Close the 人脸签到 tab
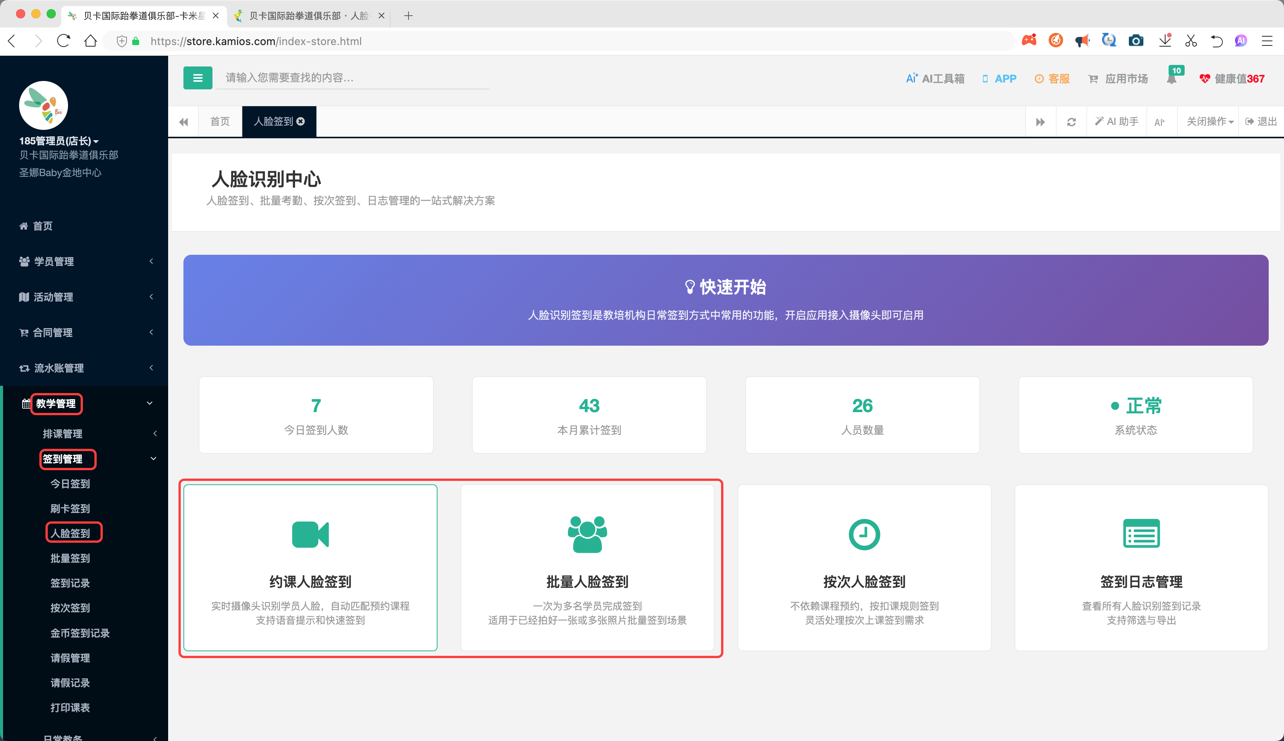Screen dimensions: 1284x741 (x=301, y=121)
